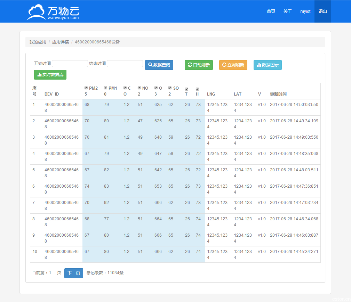Open the myiot nav item
The image size is (351, 302).
click(305, 11)
